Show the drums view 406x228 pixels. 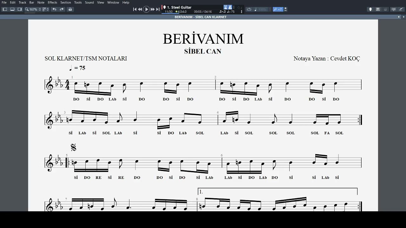(x=385, y=9)
